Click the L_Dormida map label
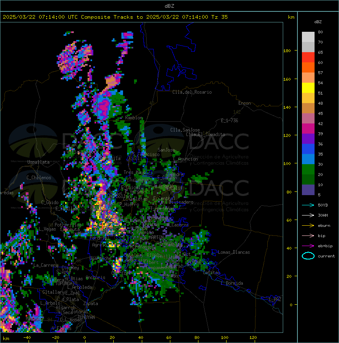Screen dimensions: 339x343 click(232, 283)
